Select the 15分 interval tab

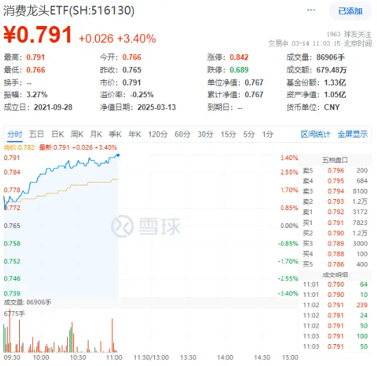[228, 134]
